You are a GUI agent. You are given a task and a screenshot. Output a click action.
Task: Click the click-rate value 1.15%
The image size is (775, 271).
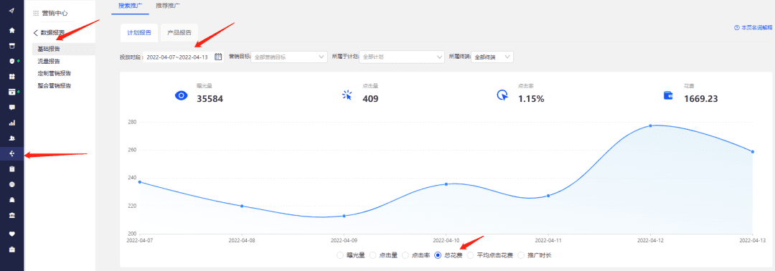531,99
